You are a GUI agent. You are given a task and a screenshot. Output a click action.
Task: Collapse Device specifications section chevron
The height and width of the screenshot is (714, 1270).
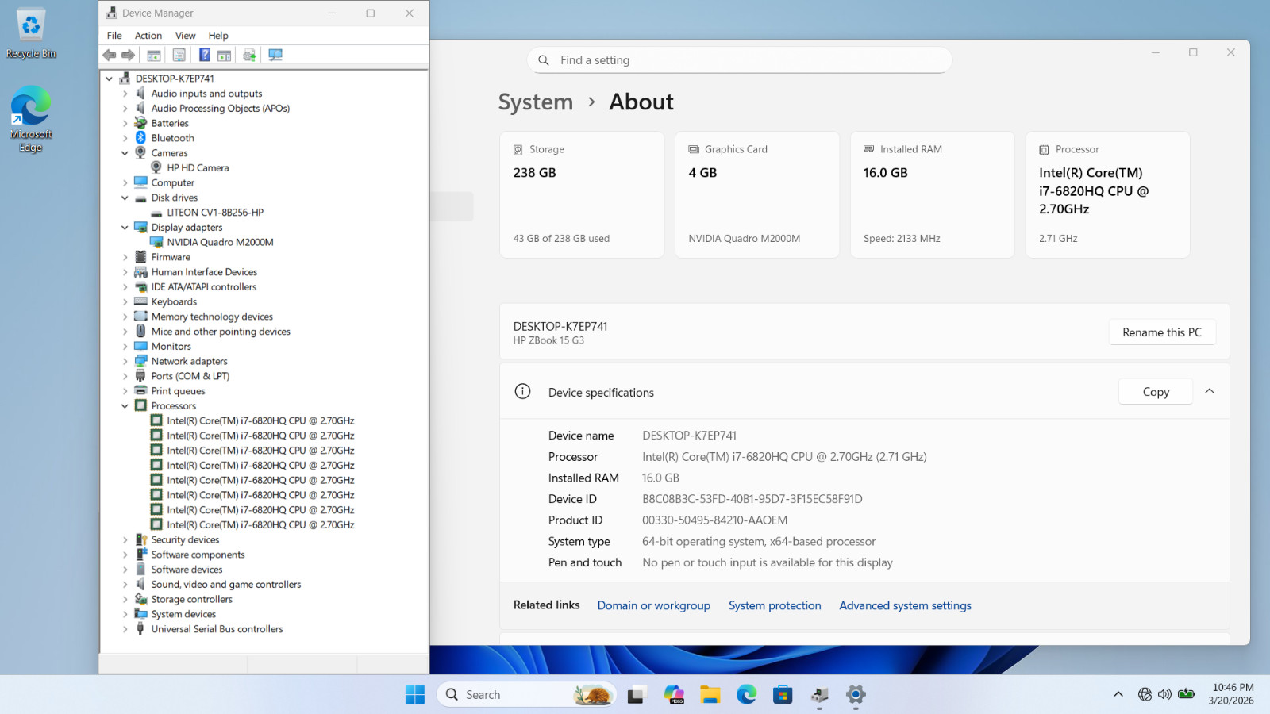[1209, 391]
